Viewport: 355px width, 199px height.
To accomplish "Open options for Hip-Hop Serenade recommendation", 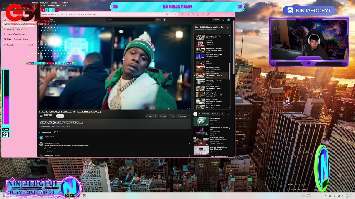I will [230, 119].
